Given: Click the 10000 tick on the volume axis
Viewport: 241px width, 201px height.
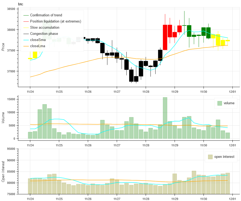Looking at the screenshot, I should coord(11,112).
